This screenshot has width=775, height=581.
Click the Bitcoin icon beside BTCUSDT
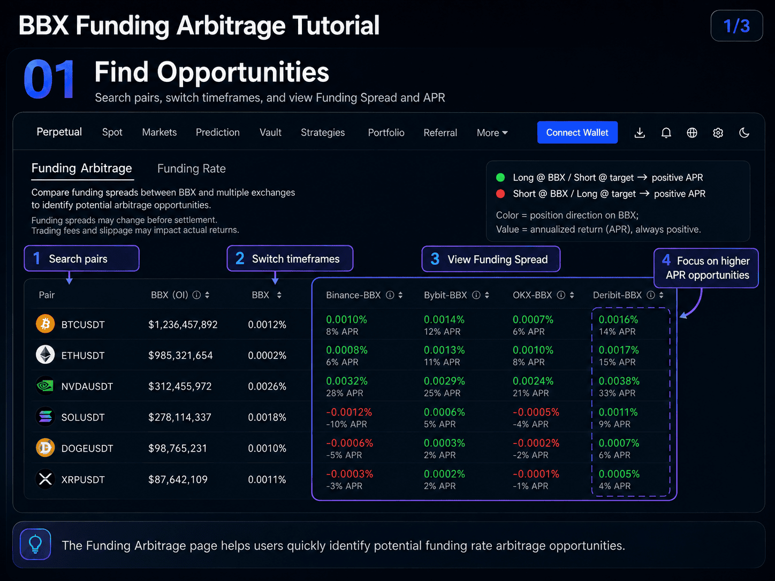[45, 324]
